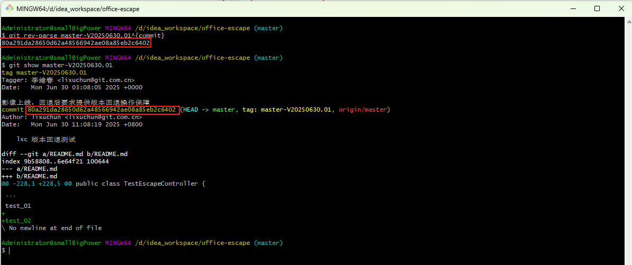Click the @@ -228,3 +228,5 @@ hunk header
Screen dimensions: 632x265
(x=104, y=184)
